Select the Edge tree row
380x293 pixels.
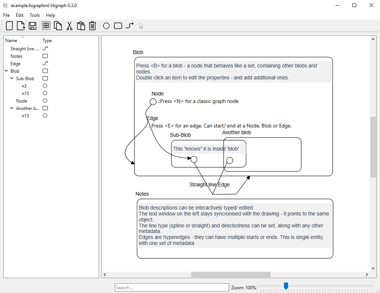[15, 64]
